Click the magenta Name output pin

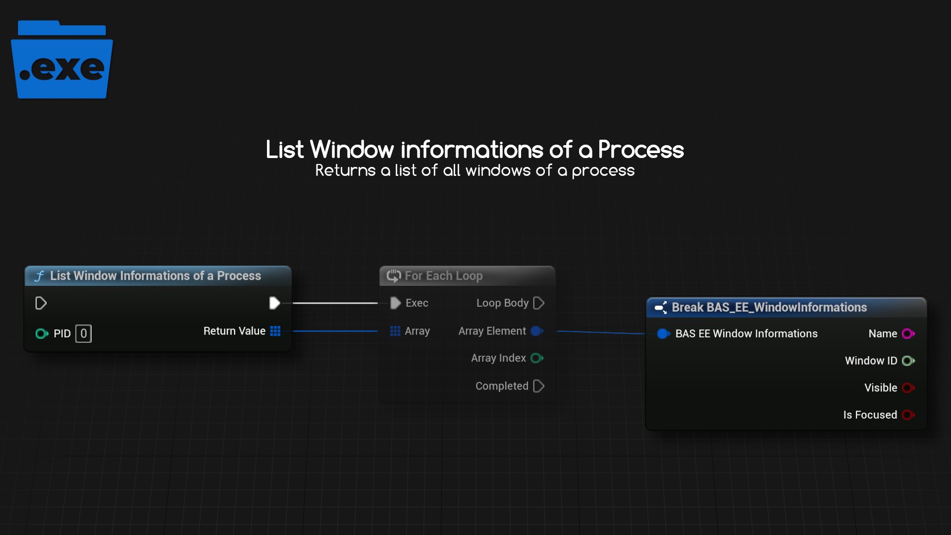(x=907, y=333)
